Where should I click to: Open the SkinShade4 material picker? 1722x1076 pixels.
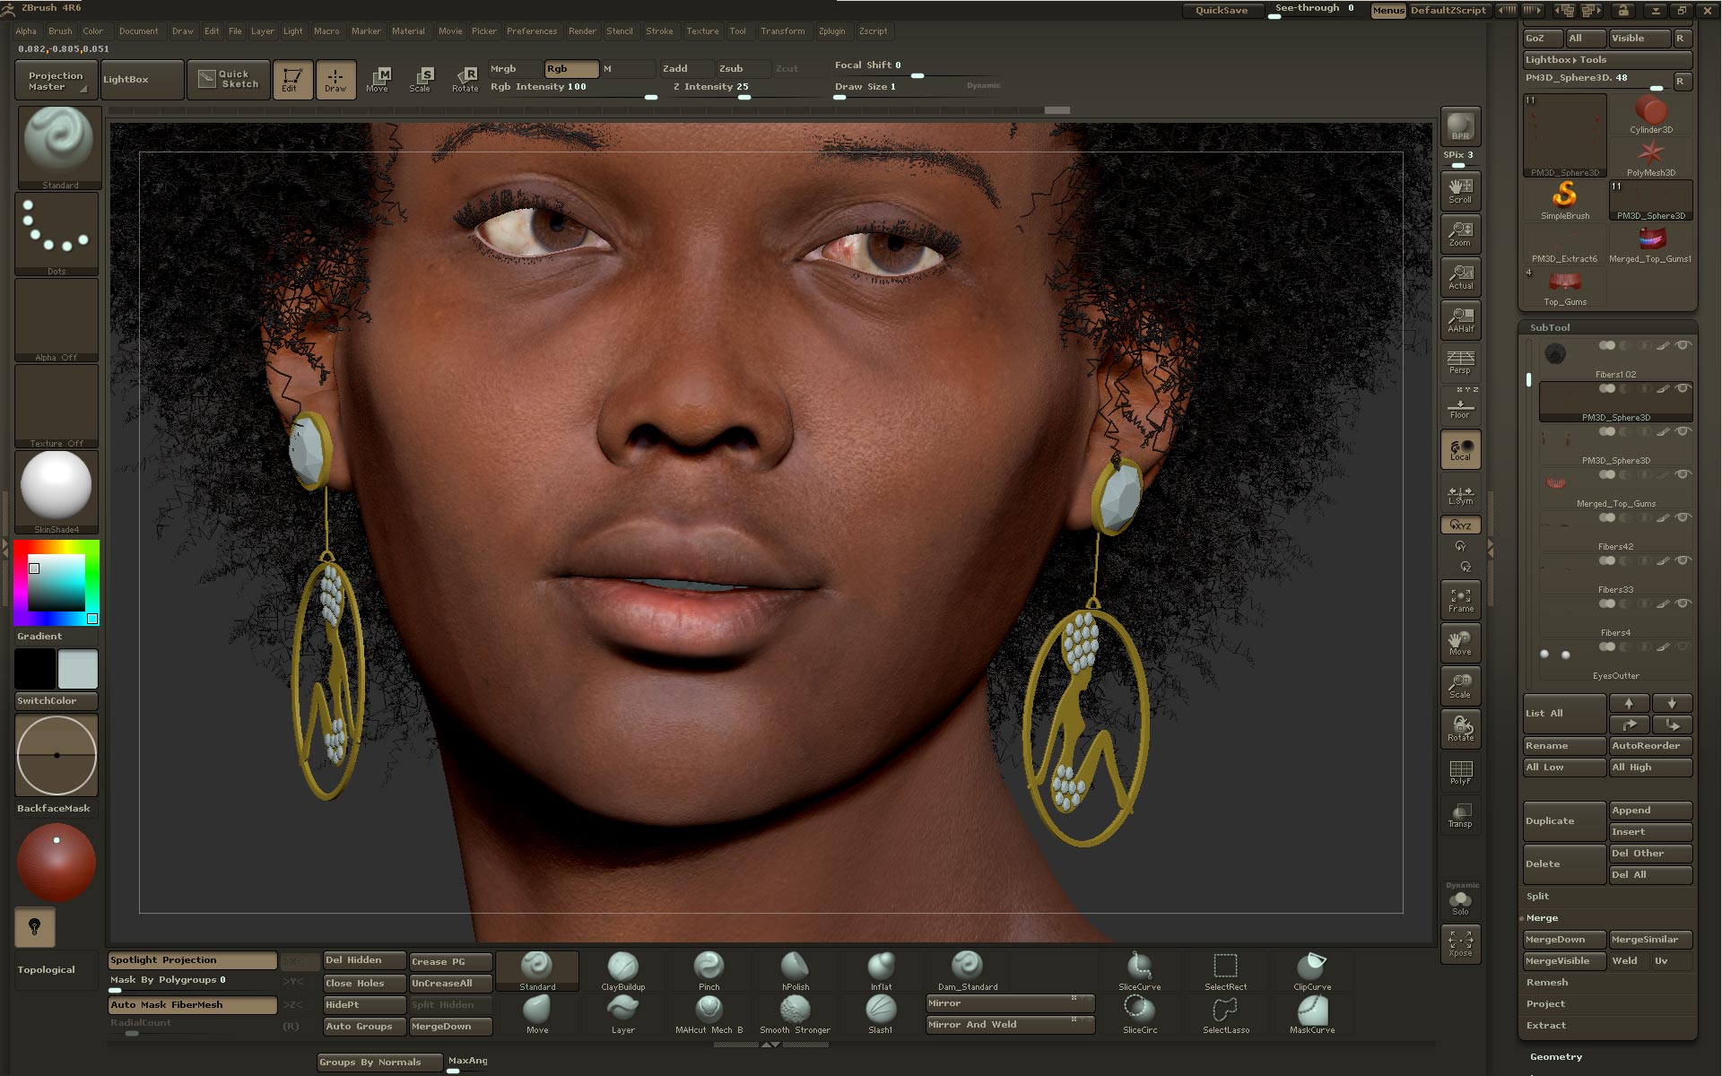57,491
